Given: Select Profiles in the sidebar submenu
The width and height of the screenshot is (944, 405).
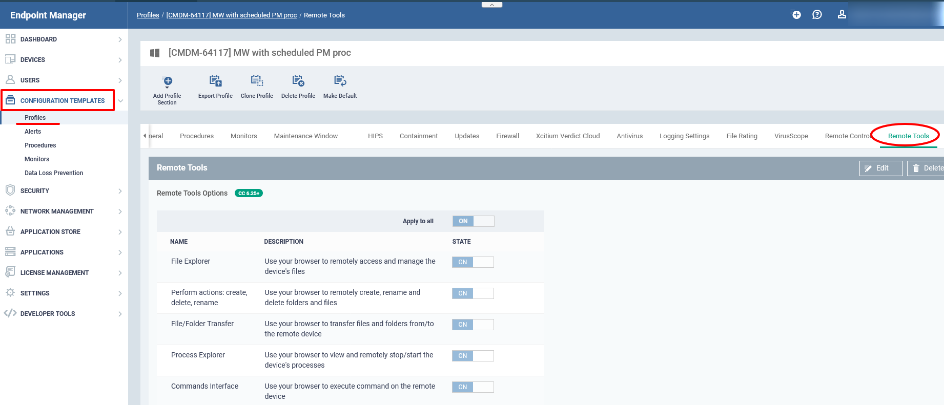Looking at the screenshot, I should [x=35, y=118].
